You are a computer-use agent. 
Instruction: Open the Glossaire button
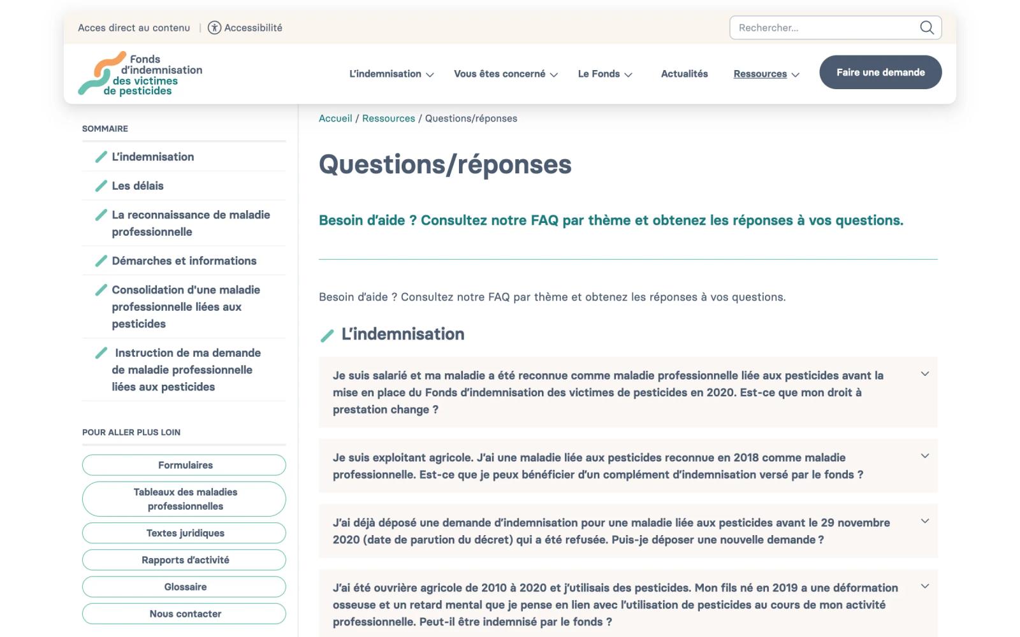pos(184,587)
